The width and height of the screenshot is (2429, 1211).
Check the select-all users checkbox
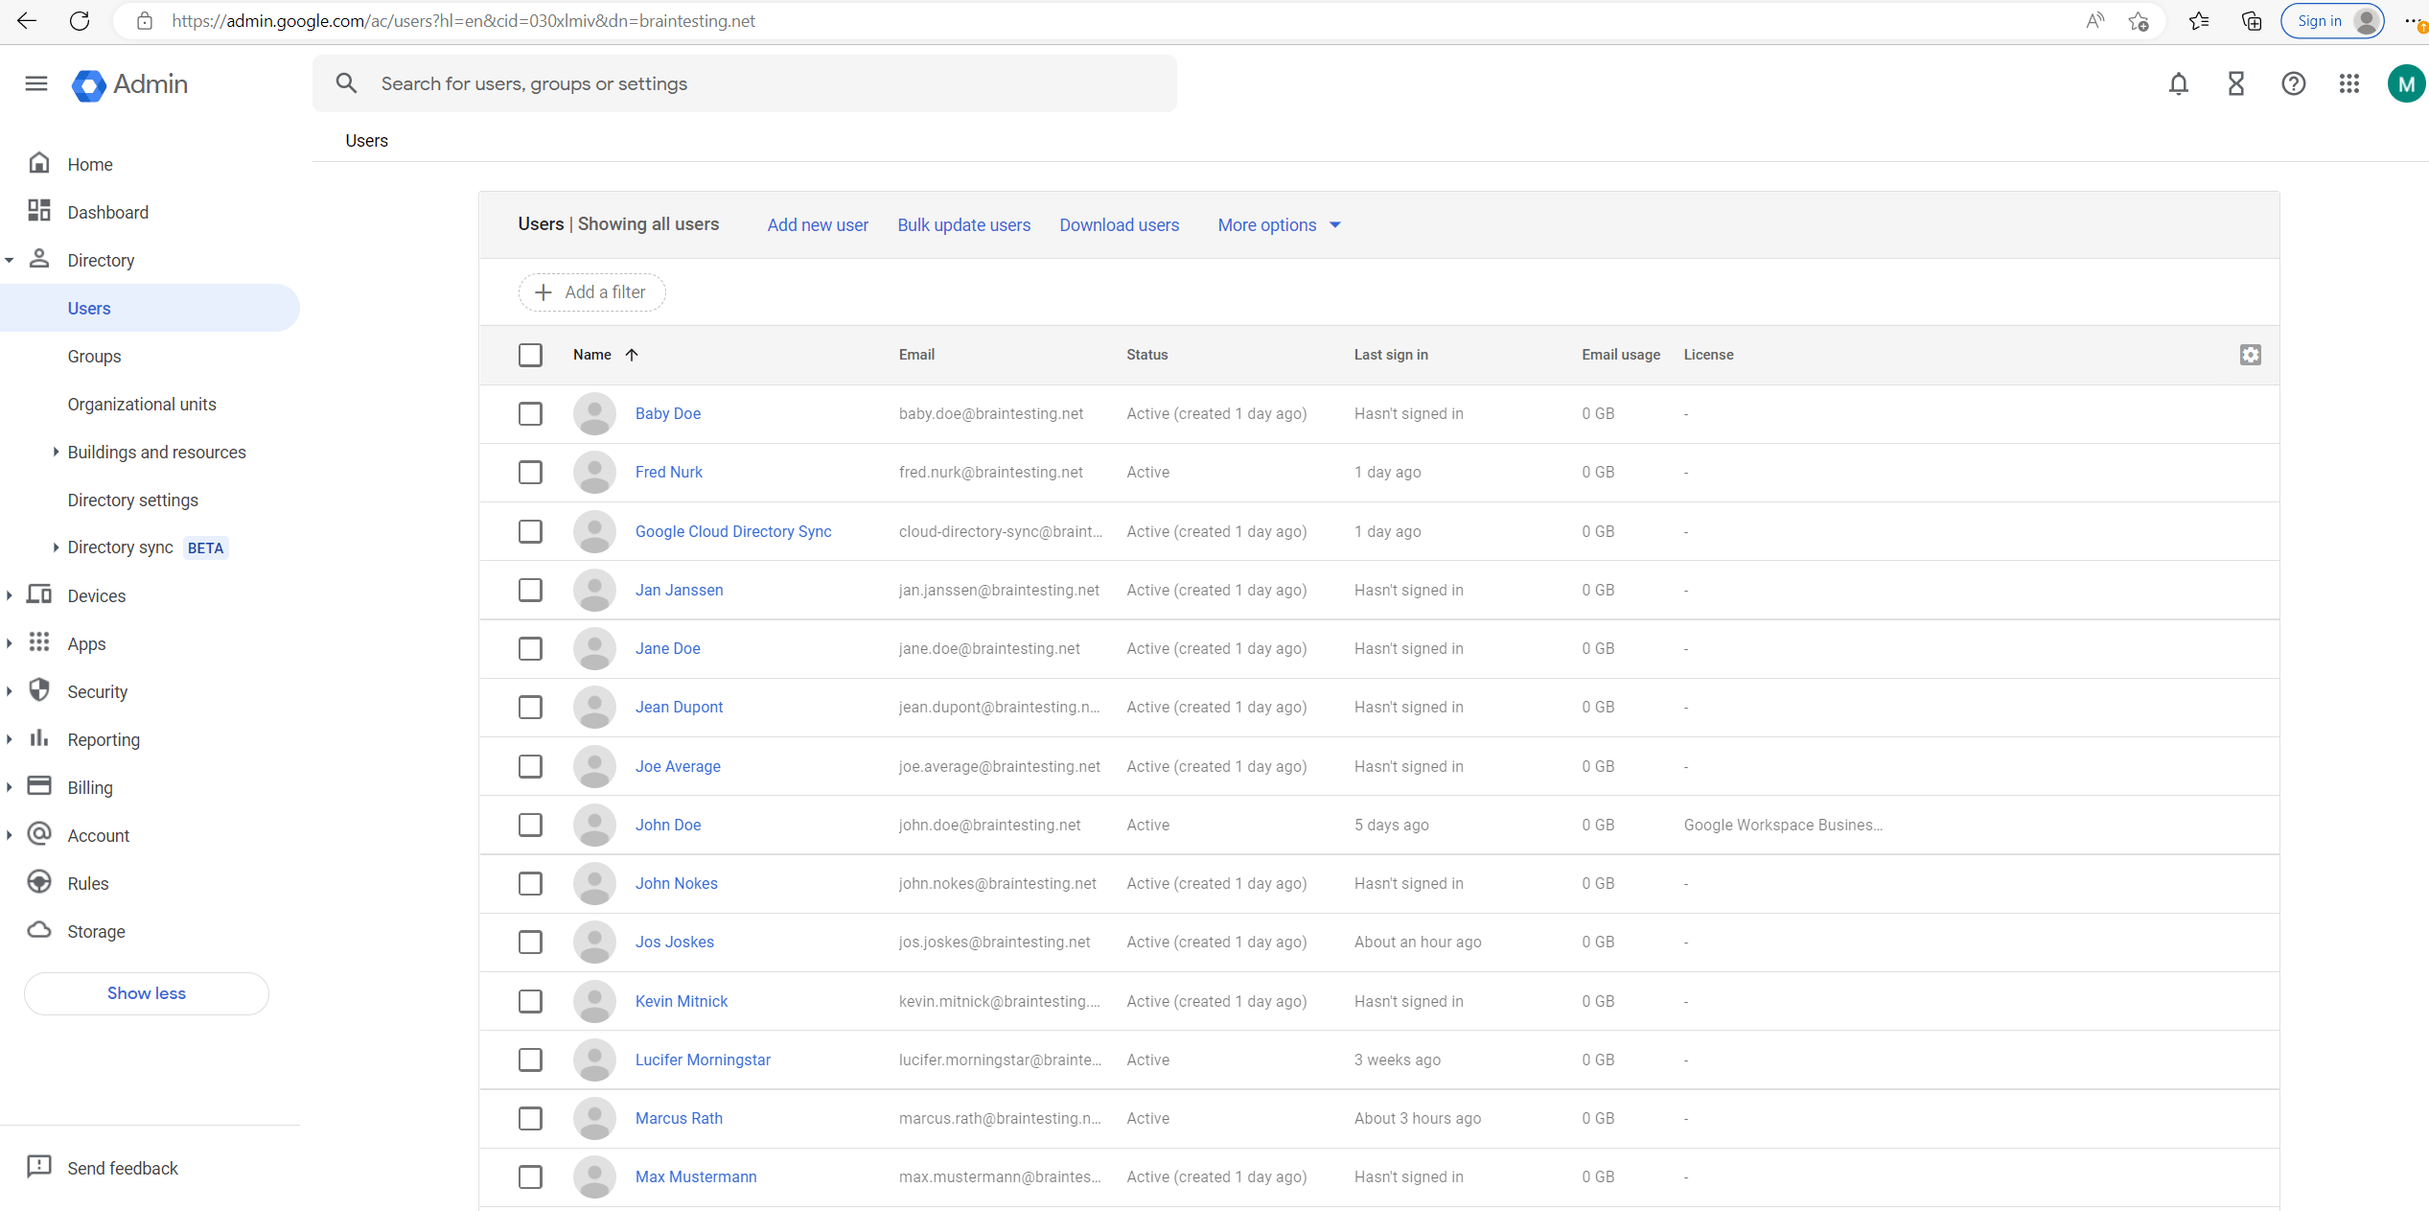coord(530,354)
